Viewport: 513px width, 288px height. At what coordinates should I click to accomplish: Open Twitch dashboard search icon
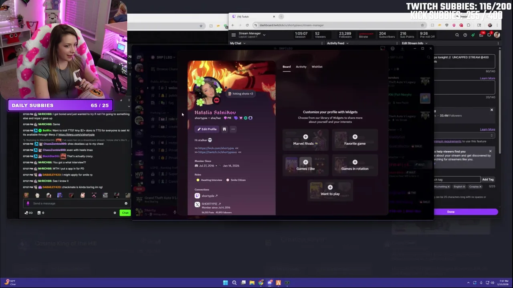click(457, 35)
